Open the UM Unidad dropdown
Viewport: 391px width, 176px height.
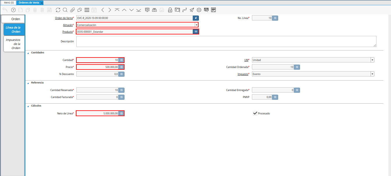click(x=372, y=60)
